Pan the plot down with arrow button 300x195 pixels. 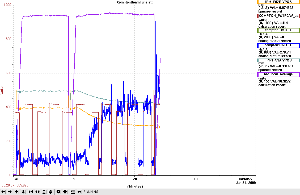[x=23, y=192]
